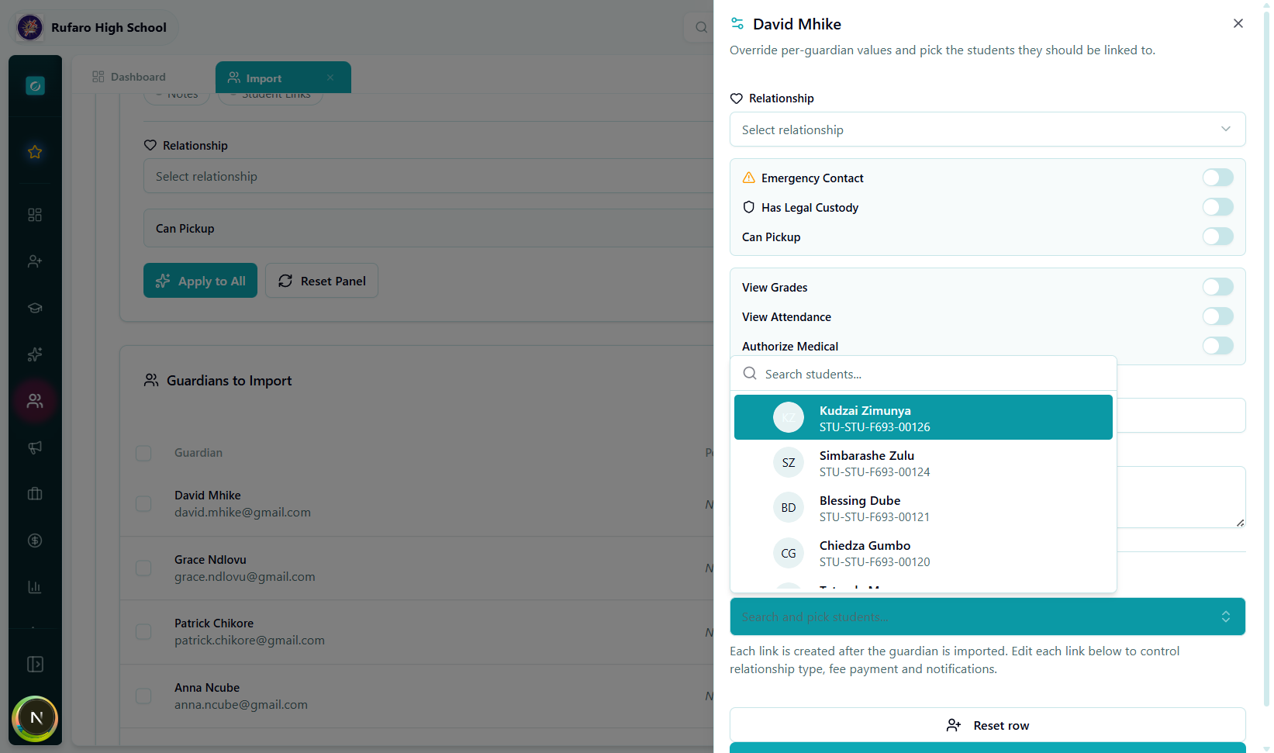Click patrick.chikore@gmail.com email text

250,641
